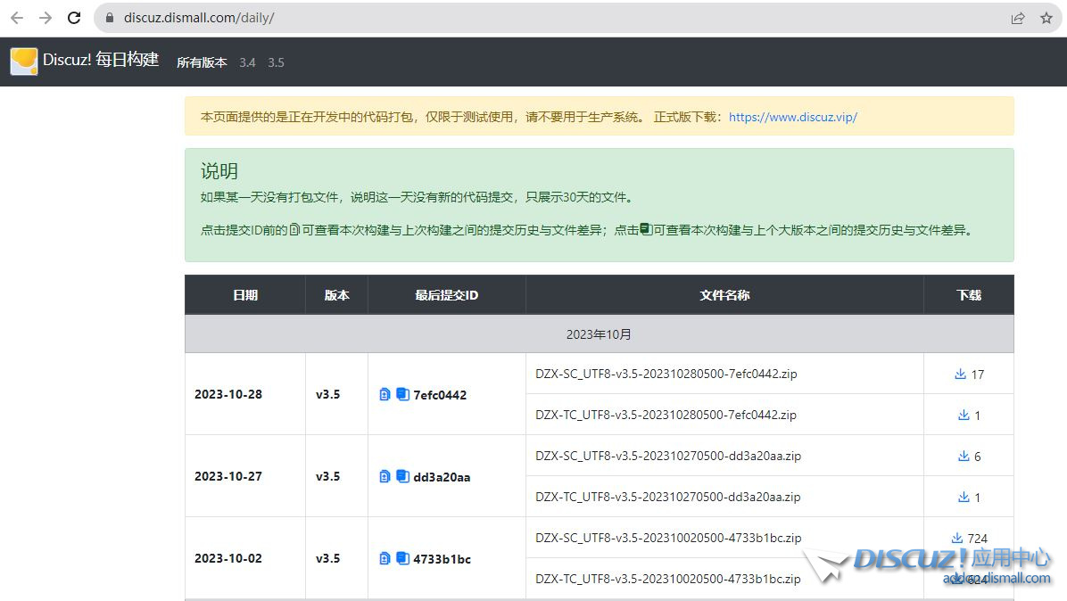Select file name DZX-TC_UTF8-v3.5-202310270500-dd3a20aa.zip
1067x601 pixels.
[x=668, y=497]
